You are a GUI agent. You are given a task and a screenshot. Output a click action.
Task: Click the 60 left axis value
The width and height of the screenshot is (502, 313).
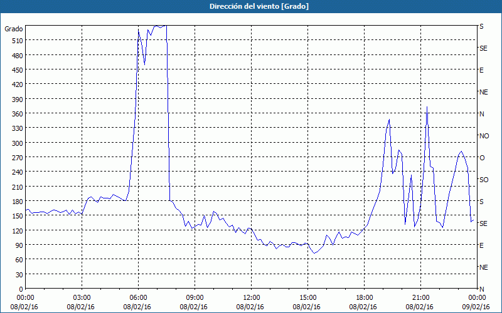[19, 260]
